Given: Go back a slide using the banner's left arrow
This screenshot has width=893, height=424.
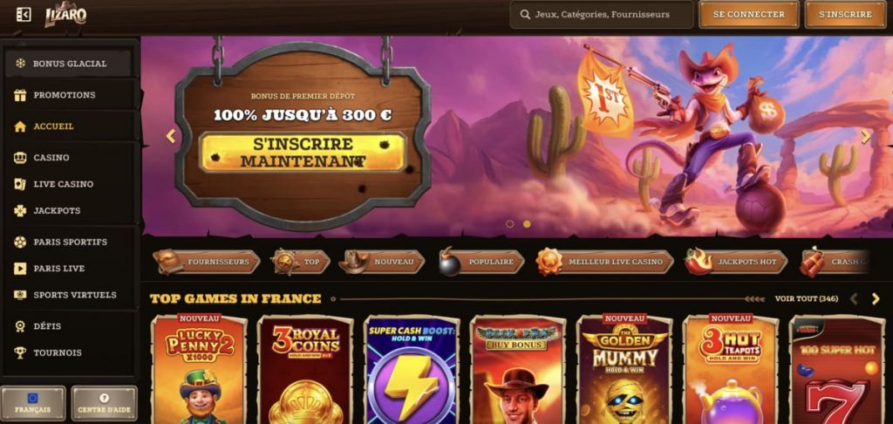Looking at the screenshot, I should pyautogui.click(x=170, y=136).
